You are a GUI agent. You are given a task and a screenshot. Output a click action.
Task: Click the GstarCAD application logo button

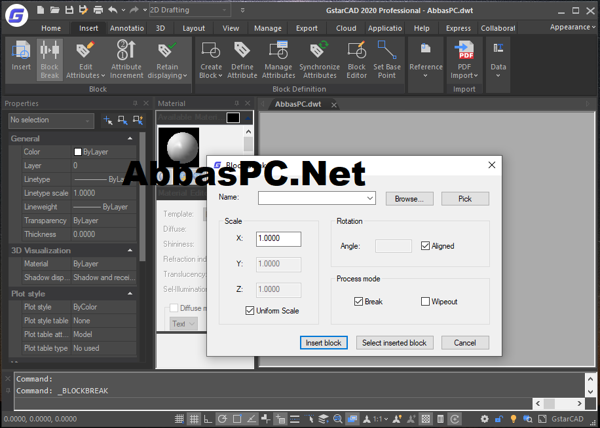17,16
